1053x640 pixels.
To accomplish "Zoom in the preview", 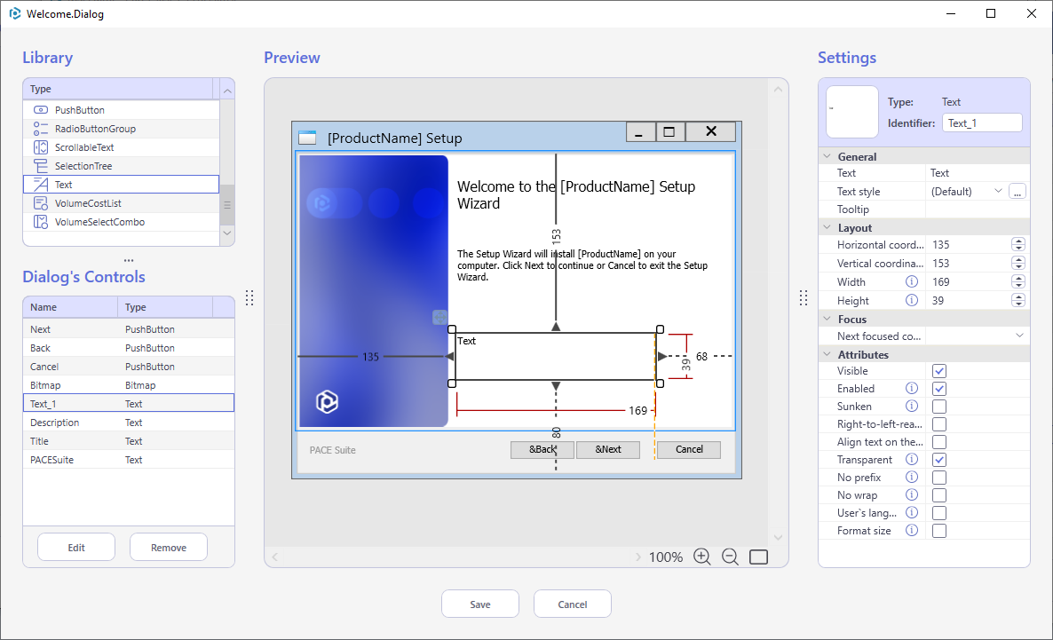I will coord(701,557).
